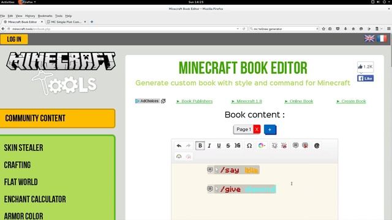The image size is (392, 220).
Task: Open Firefox Tools menu
Action: point(59,16)
